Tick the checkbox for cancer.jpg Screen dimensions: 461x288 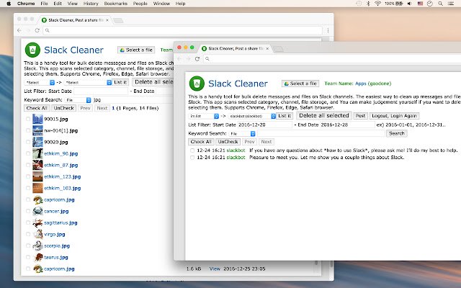click(28, 211)
